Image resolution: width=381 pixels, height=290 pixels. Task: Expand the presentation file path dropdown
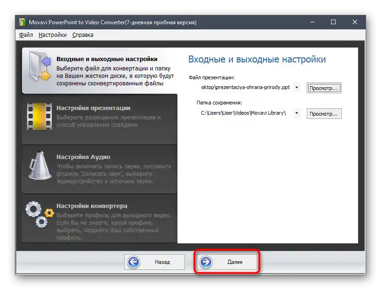tap(296, 88)
